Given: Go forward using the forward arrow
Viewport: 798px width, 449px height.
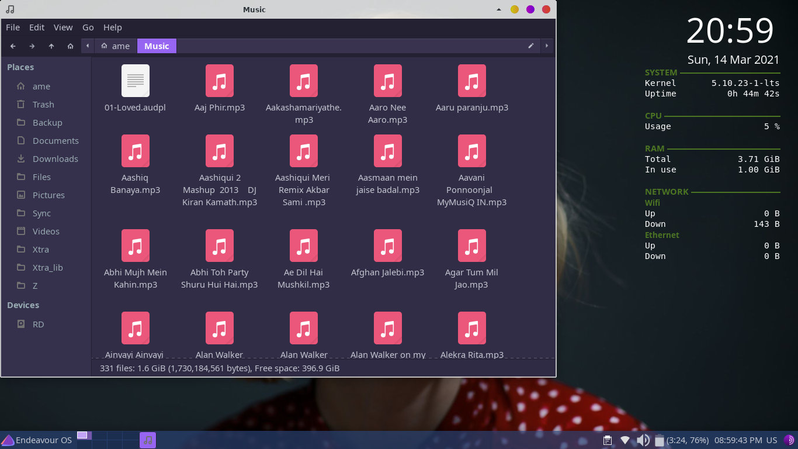Looking at the screenshot, I should click(32, 46).
